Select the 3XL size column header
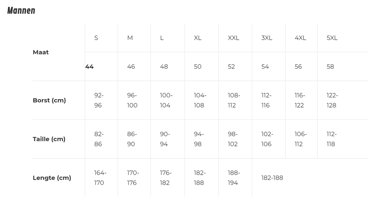Viewport: 368px width, 207px height. click(x=267, y=38)
